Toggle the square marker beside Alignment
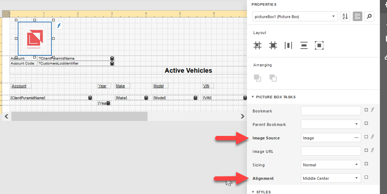 tap(366, 177)
